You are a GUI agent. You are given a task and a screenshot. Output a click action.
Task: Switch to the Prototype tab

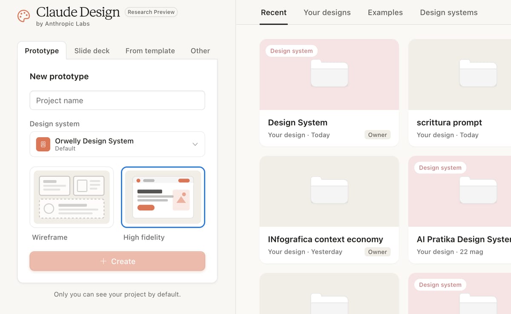tap(42, 51)
